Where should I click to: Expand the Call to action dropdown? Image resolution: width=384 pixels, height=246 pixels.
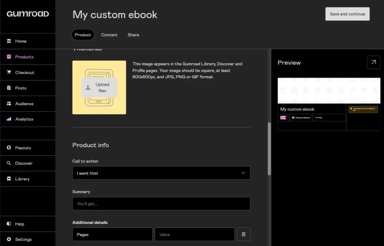(x=161, y=173)
